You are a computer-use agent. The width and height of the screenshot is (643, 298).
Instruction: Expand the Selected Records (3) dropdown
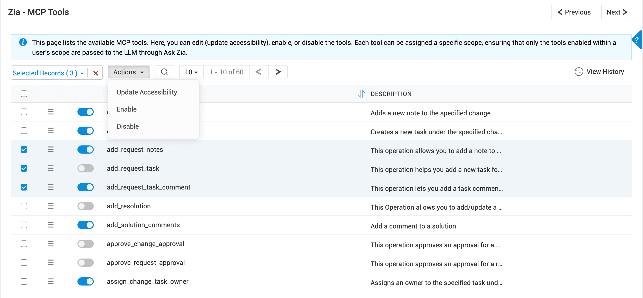coord(48,73)
